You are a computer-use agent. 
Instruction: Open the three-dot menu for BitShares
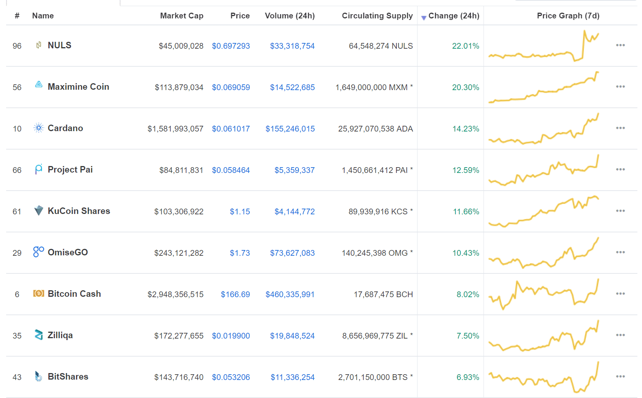(621, 377)
